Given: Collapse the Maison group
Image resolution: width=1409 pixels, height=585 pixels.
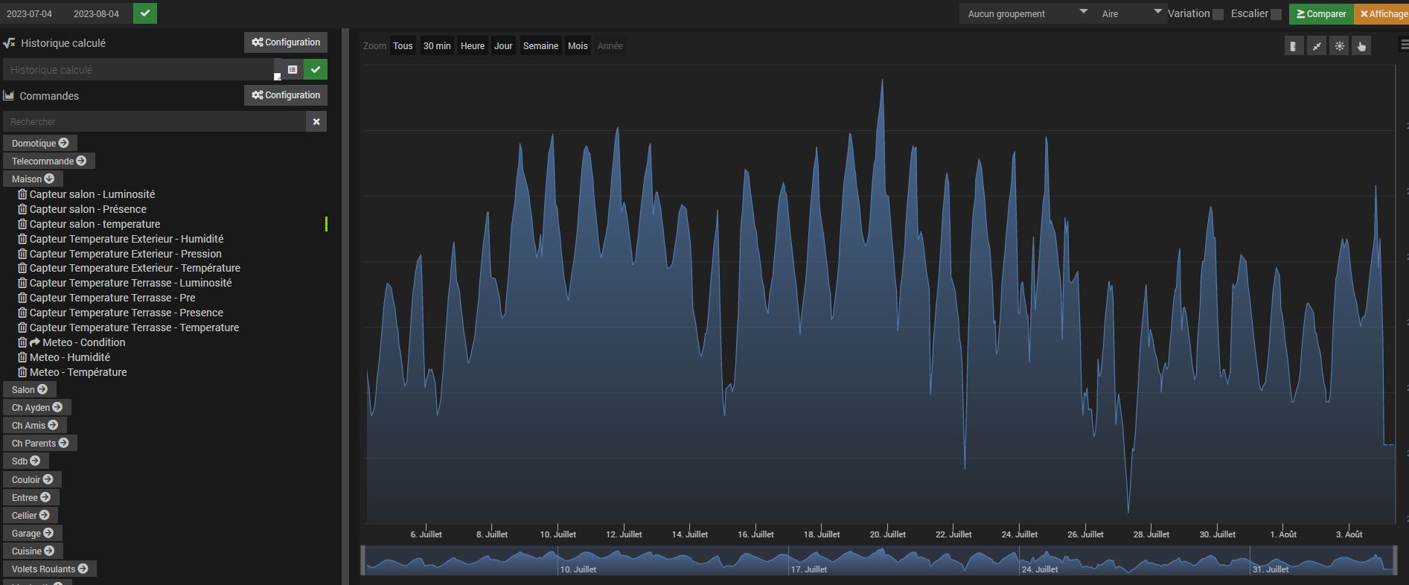Looking at the screenshot, I should pyautogui.click(x=33, y=179).
